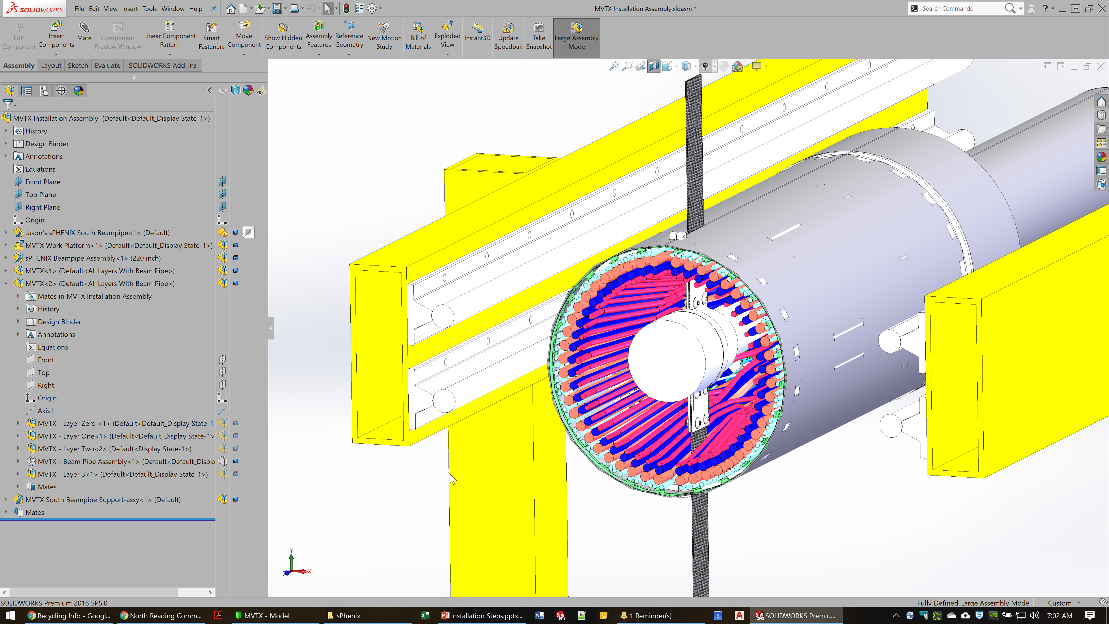The image size is (1109, 624).
Task: Toggle hide/show for MVTX South Beampipe Support-assy
Action: coord(223,499)
